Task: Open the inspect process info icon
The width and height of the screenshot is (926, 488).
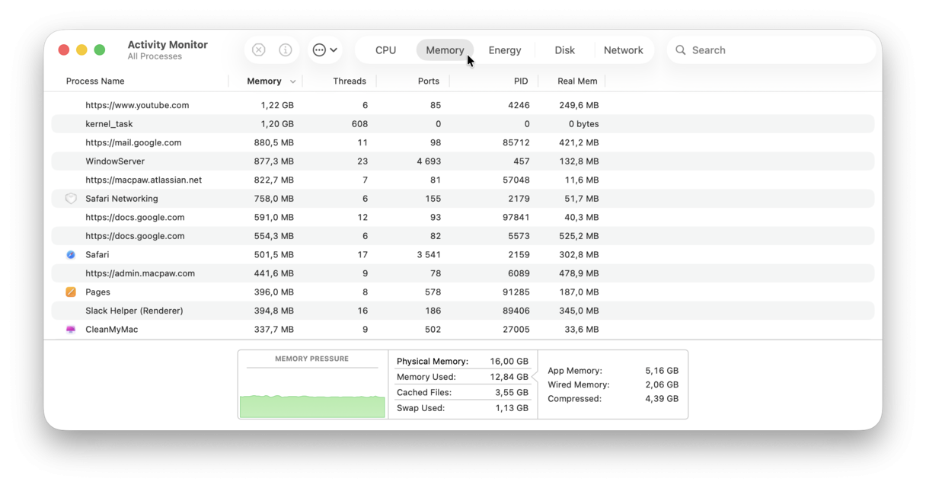Action: click(x=286, y=49)
